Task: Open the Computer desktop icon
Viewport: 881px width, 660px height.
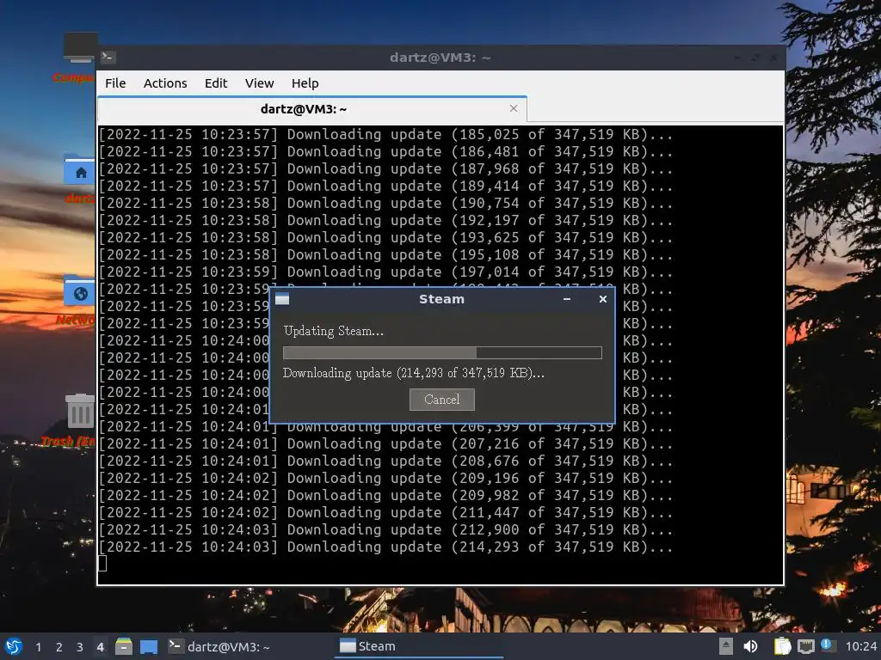Action: [x=80, y=58]
